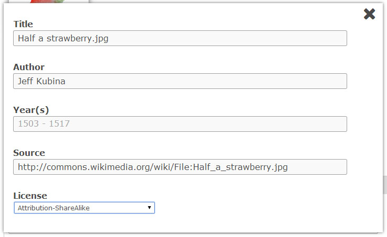Click the small arrow on the License select
387x237 pixels.
149,208
